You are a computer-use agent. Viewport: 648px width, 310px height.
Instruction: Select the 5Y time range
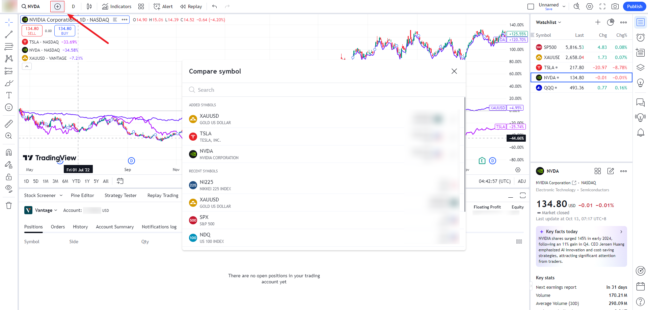click(96, 181)
